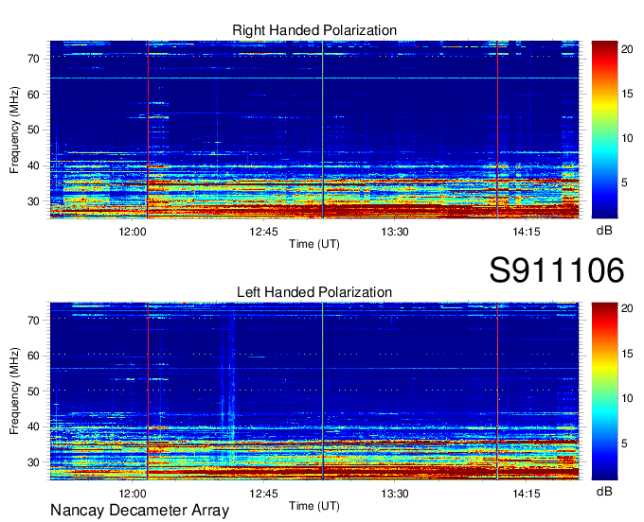The image size is (644, 522).
Task: Click the upper plot's 'Time (UT)' label
Action: point(314,244)
